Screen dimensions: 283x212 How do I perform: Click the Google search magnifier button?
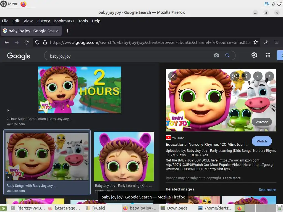(227, 55)
